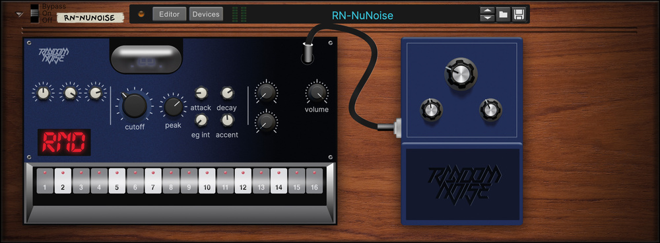The height and width of the screenshot is (243, 660).
Task: Switch to the Devices tab
Action: point(206,14)
